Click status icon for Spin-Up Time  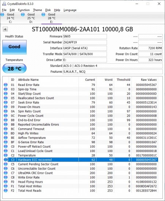point(5,89)
